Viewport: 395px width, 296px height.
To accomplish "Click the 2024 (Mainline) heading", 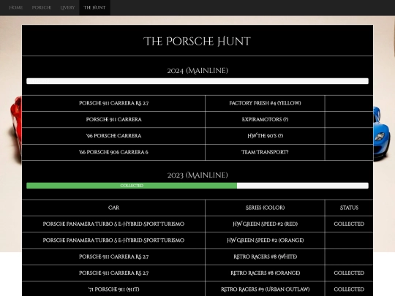I will pos(197,70).
